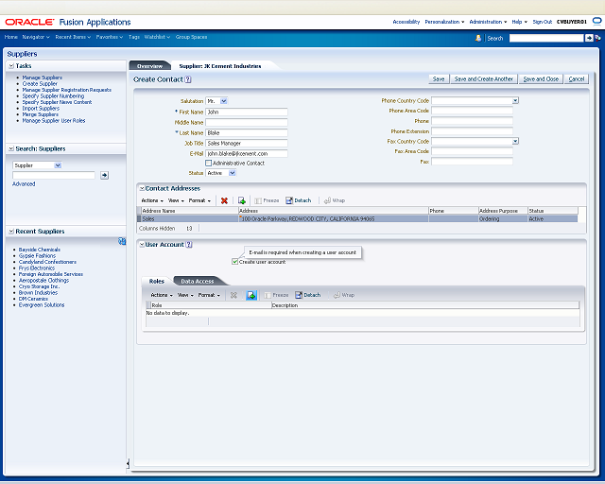Click Save and Close button
Screen dimensions: 605x484
click(x=541, y=79)
